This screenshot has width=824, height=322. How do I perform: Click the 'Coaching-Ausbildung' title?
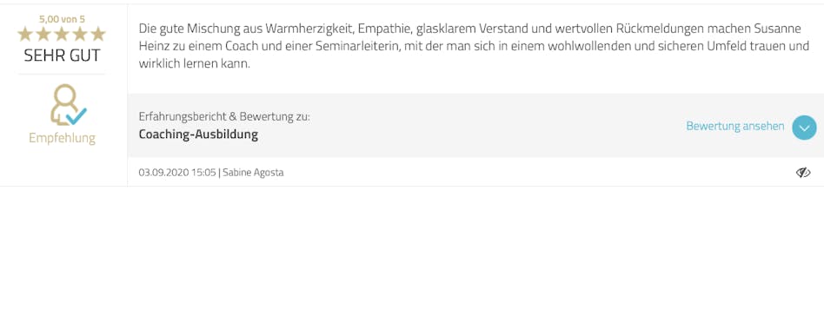tap(198, 135)
